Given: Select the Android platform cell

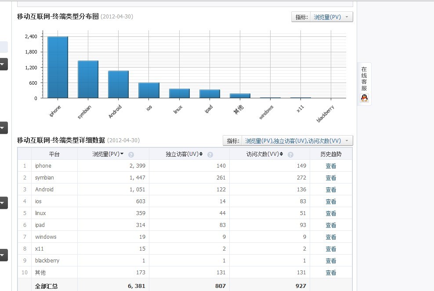Looking at the screenshot, I should [54, 190].
